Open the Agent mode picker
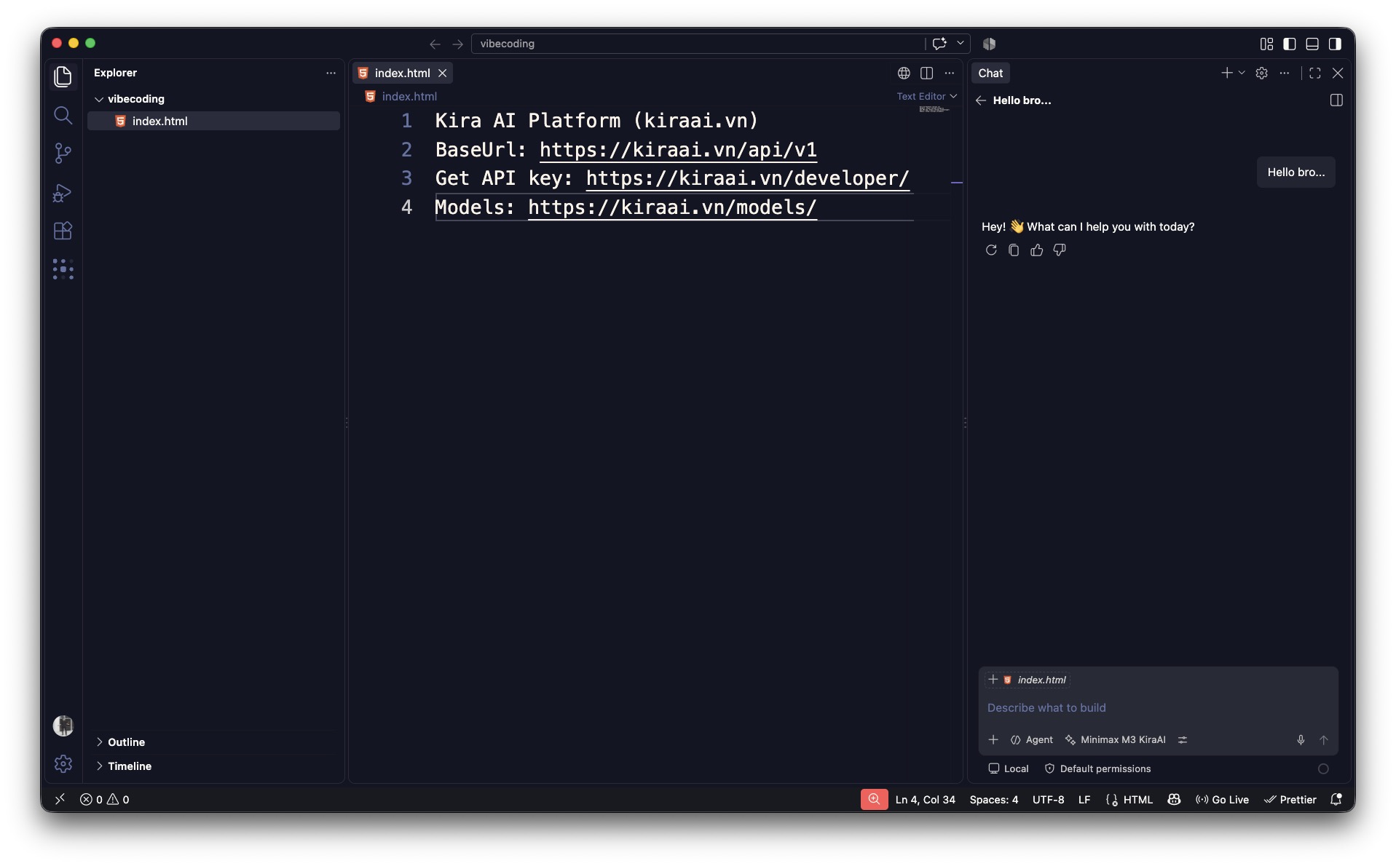 click(x=1031, y=739)
